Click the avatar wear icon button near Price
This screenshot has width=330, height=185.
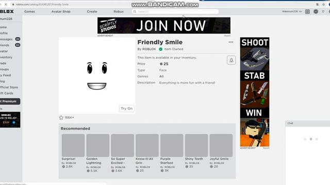[231, 60]
